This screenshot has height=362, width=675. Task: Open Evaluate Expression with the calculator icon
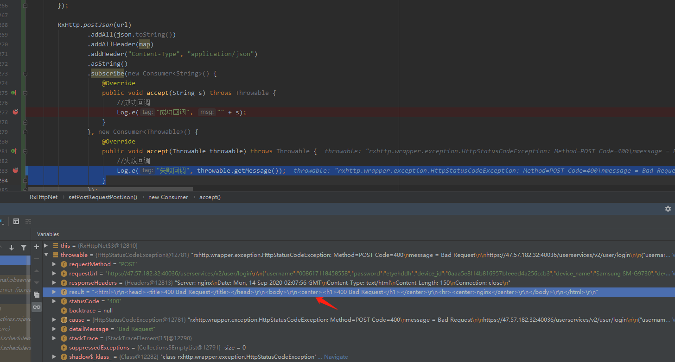click(16, 221)
